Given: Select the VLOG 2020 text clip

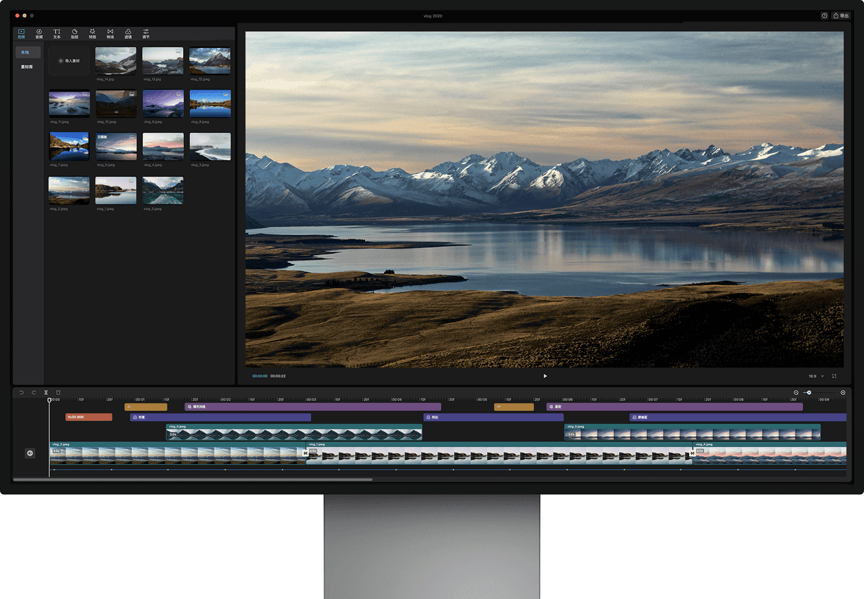Looking at the screenshot, I should (88, 417).
